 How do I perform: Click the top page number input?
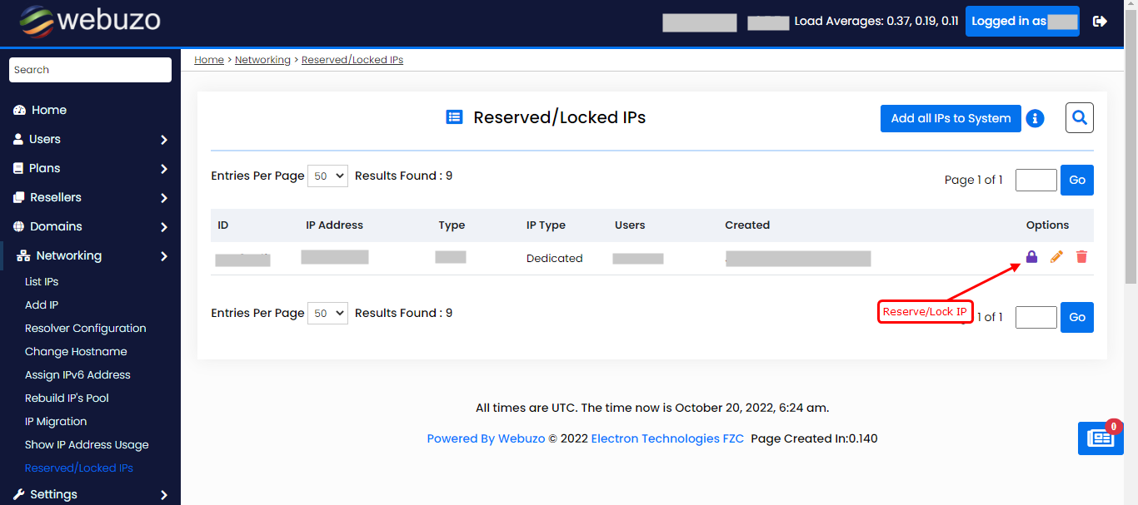pos(1036,180)
